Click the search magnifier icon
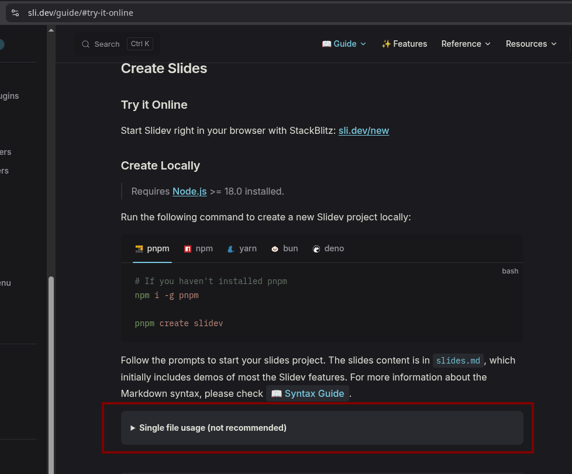This screenshot has width=572, height=474. [85, 43]
